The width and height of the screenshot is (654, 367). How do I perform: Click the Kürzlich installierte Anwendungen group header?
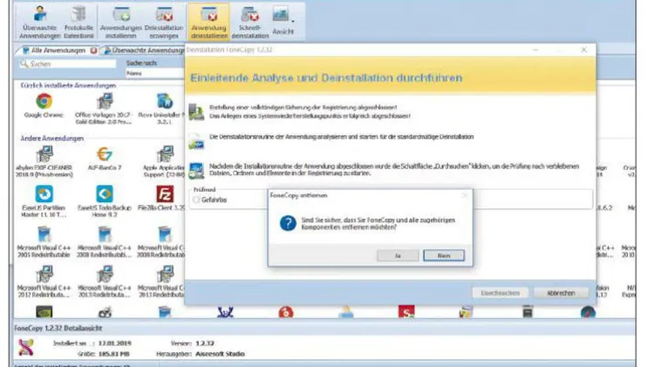coord(68,85)
